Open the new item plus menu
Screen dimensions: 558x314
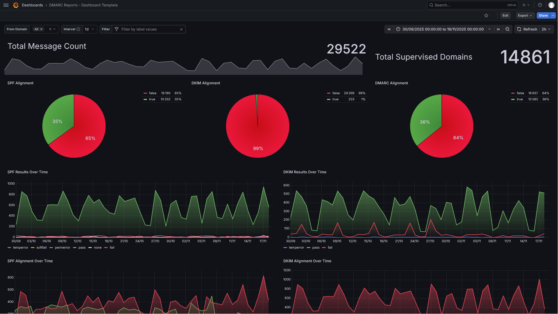click(526, 5)
